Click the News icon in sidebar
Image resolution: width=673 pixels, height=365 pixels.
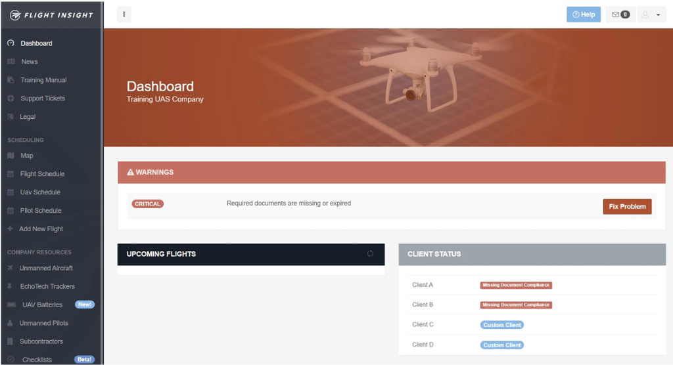click(11, 61)
